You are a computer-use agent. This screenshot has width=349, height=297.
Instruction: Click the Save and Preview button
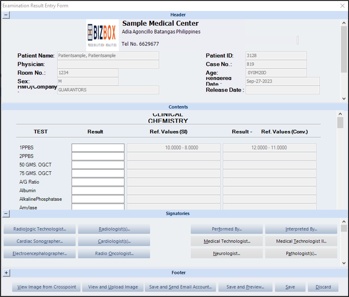245,287
